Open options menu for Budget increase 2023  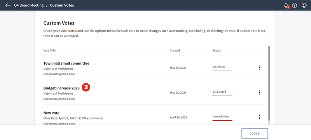coord(259,92)
